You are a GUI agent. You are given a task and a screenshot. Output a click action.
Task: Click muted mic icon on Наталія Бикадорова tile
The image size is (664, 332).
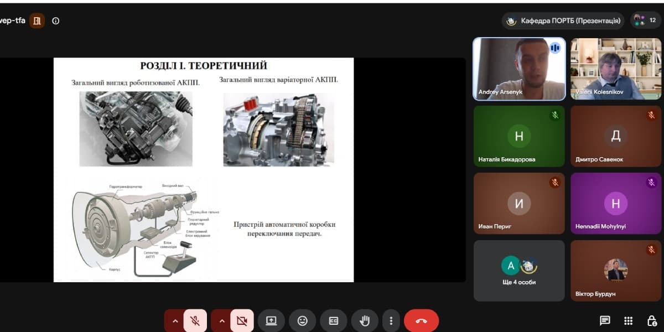[555, 115]
